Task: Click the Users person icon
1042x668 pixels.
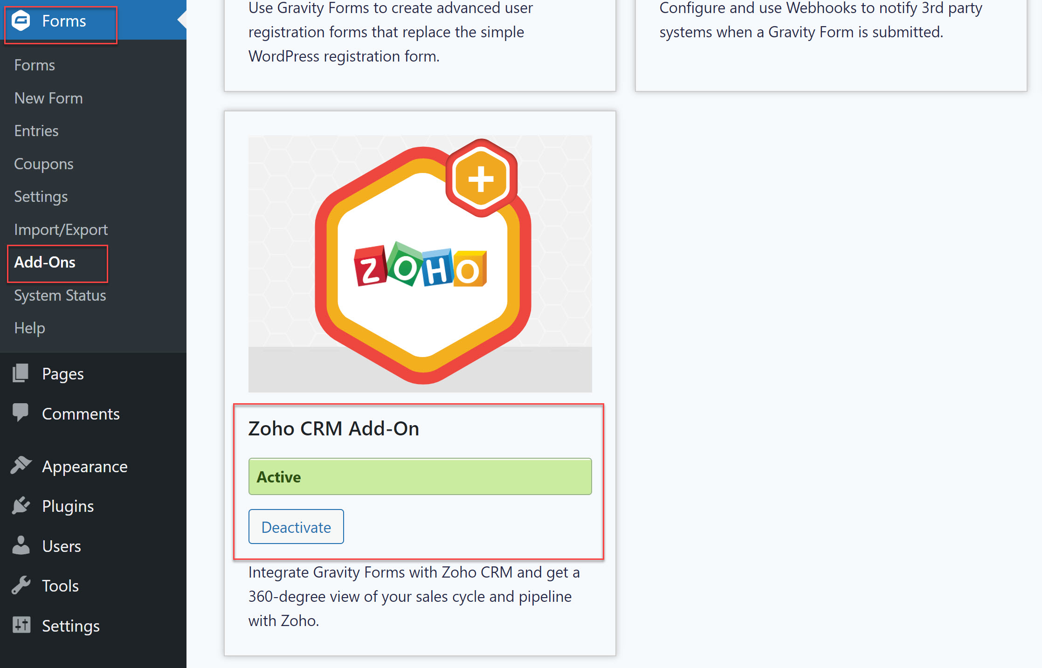Action: pos(21,545)
